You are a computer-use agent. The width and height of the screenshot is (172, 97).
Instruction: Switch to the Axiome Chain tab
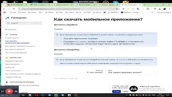[x=63, y=5]
